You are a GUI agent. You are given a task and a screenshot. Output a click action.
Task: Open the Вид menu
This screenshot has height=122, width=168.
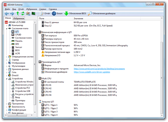tap(14, 9)
